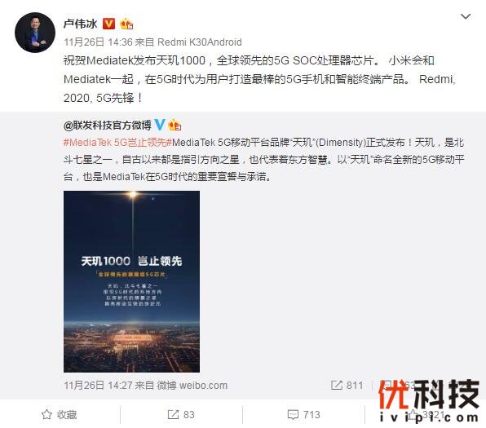Click the 卢伟冰 username link
This screenshot has width=486, height=428.
pos(80,24)
